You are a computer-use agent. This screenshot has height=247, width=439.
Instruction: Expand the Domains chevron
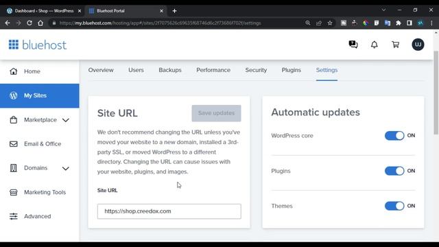(x=66, y=168)
